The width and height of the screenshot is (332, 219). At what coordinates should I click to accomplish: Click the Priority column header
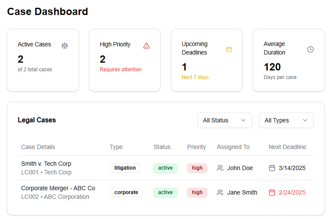point(196,147)
